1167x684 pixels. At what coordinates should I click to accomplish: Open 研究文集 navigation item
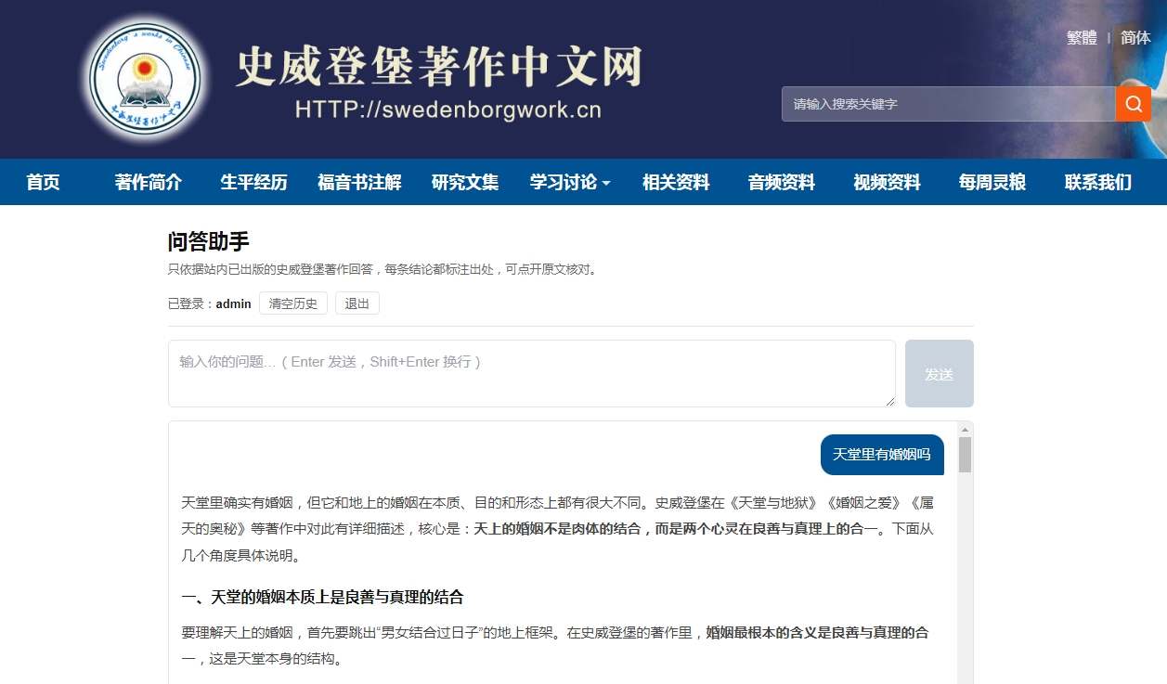[465, 182]
